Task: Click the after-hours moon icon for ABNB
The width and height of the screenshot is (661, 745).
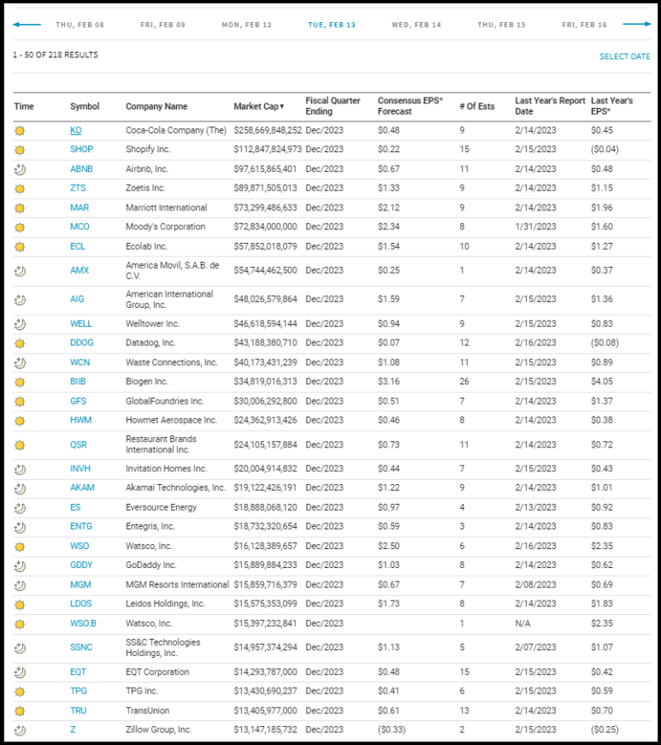Action: 20,169
